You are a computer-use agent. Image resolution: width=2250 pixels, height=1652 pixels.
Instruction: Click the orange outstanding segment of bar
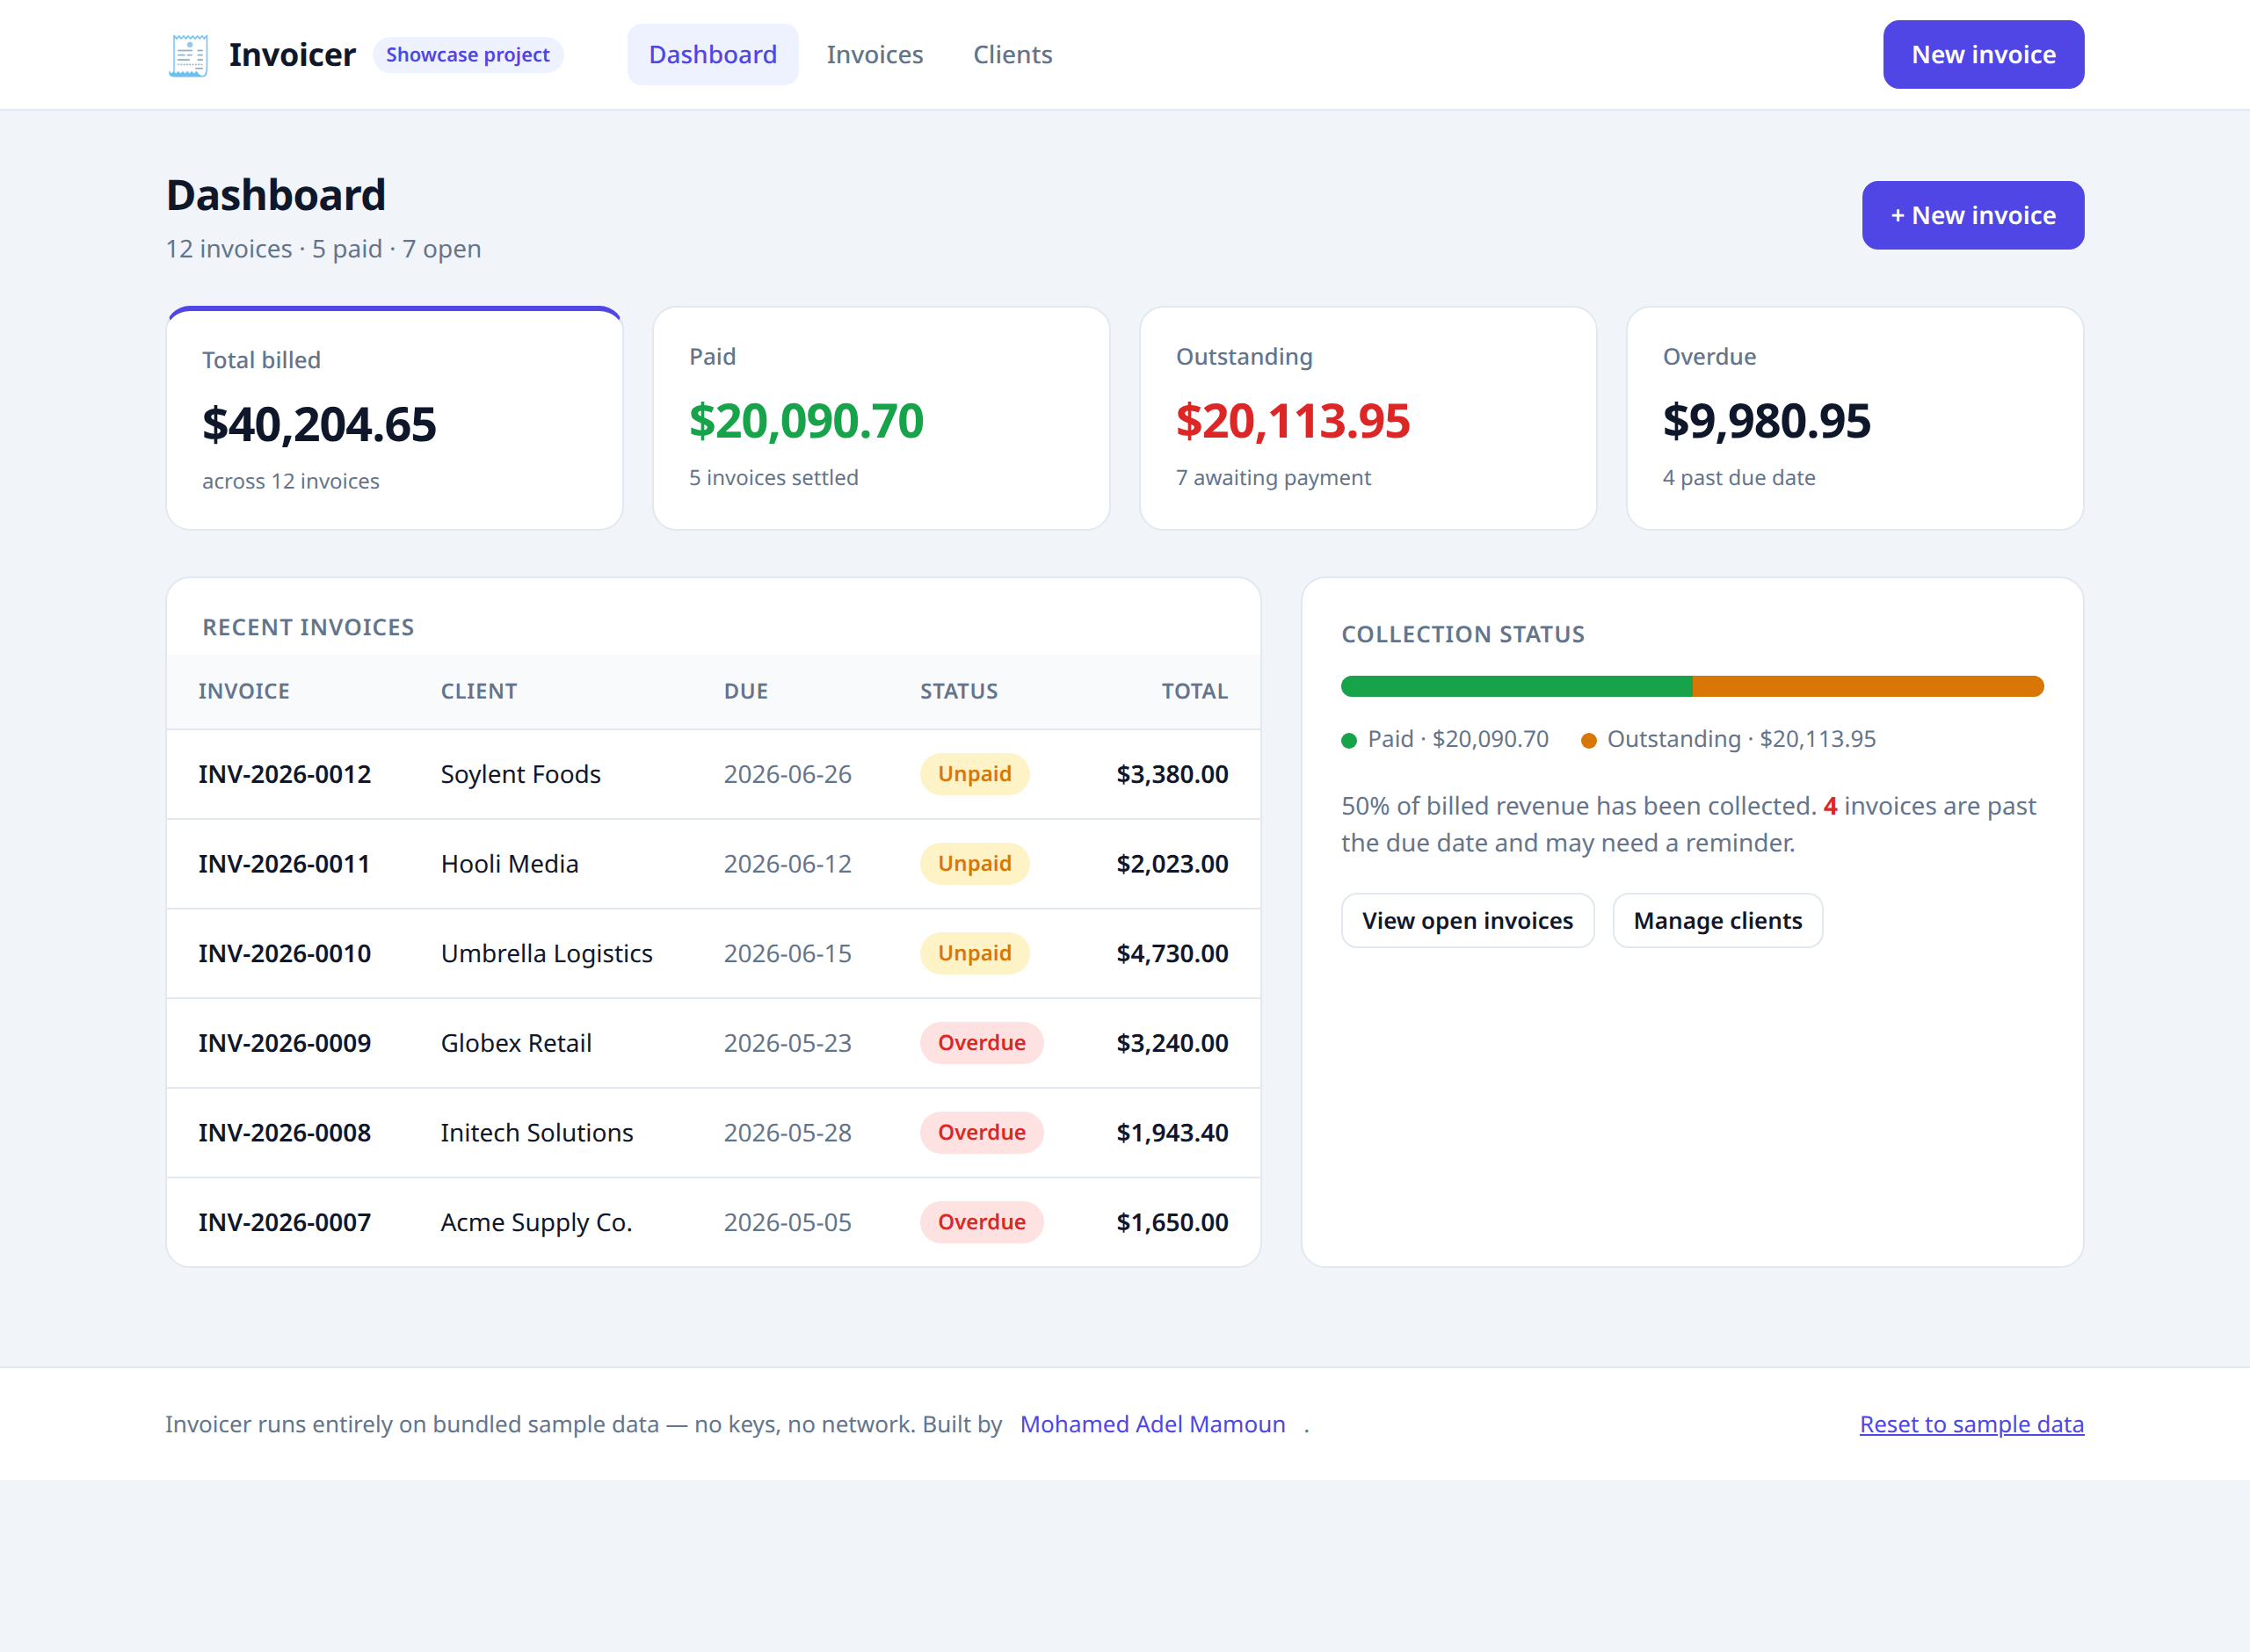tap(1867, 686)
